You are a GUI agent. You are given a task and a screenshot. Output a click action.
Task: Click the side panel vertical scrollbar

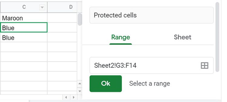tap(217, 37)
